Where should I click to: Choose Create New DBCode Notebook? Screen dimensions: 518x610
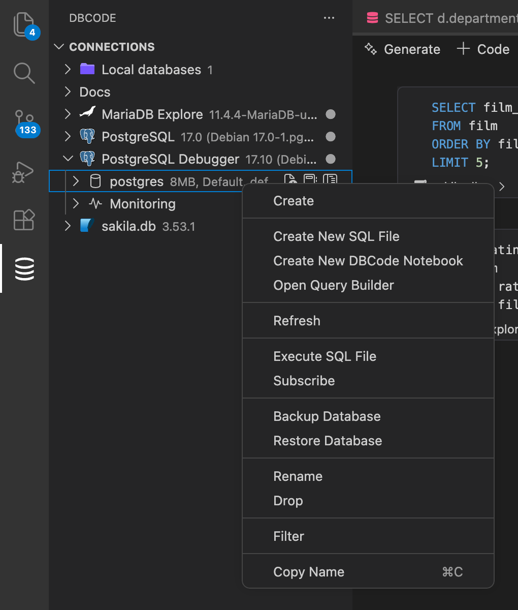point(368,261)
